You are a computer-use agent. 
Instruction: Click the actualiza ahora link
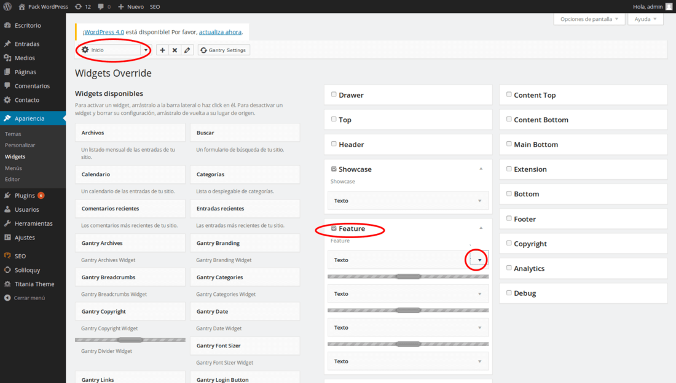[x=220, y=32]
